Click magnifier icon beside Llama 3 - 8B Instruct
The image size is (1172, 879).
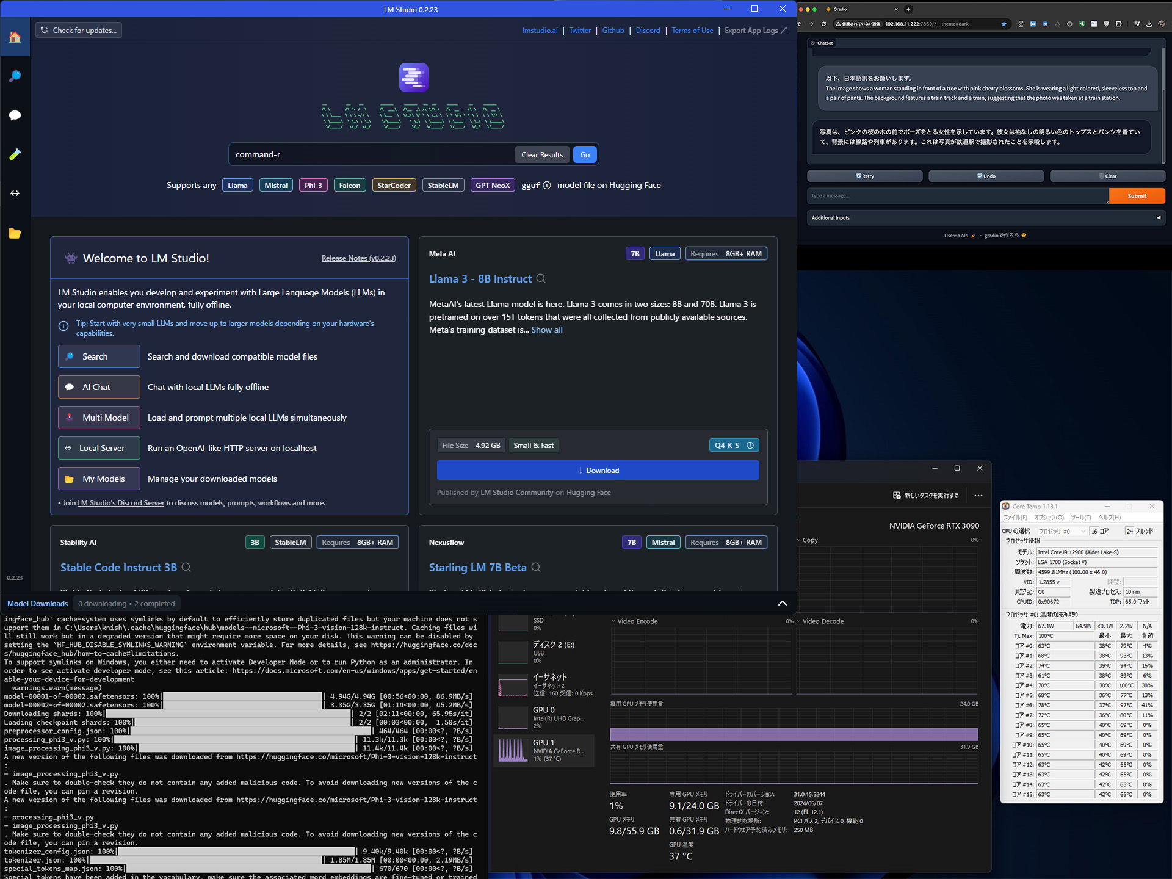(541, 278)
